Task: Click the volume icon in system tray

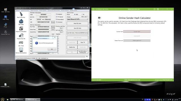Action: (x=177, y=100)
